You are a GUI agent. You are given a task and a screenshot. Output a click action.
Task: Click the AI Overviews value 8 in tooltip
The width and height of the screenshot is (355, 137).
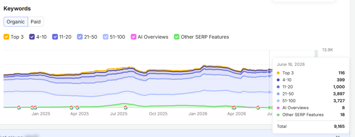click(344, 108)
